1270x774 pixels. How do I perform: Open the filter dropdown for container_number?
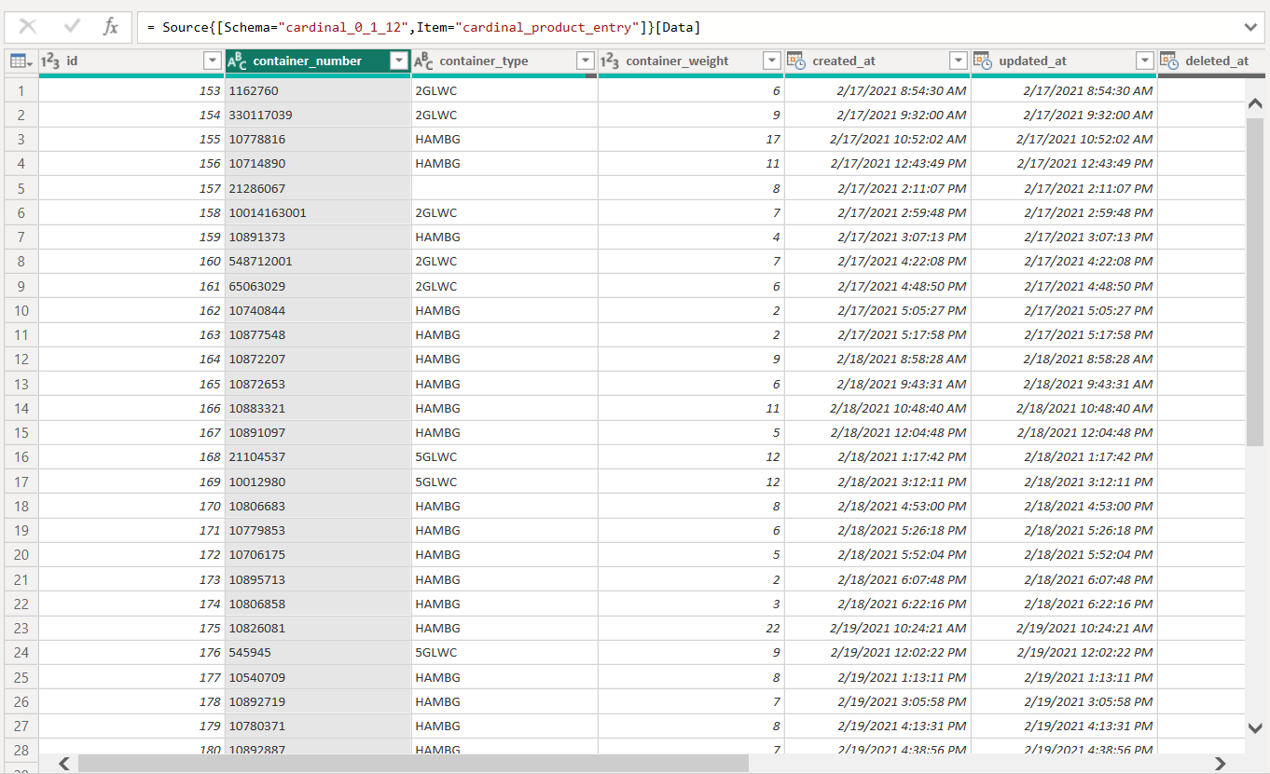pos(399,61)
